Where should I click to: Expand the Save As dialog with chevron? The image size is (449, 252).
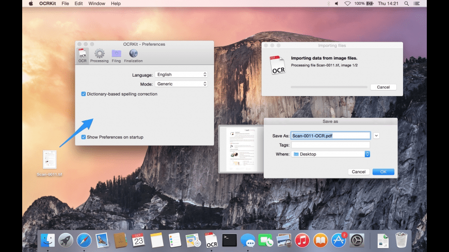click(376, 136)
